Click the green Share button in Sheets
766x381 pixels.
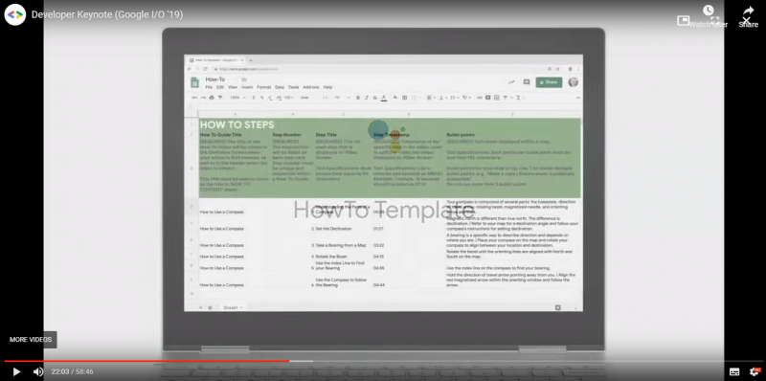(549, 82)
